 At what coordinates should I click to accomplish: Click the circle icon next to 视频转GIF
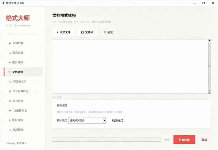(x=10, y=82)
